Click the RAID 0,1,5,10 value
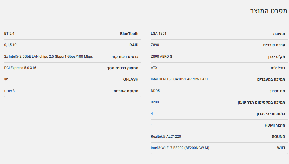The height and width of the screenshot is (164, 289). point(10,45)
